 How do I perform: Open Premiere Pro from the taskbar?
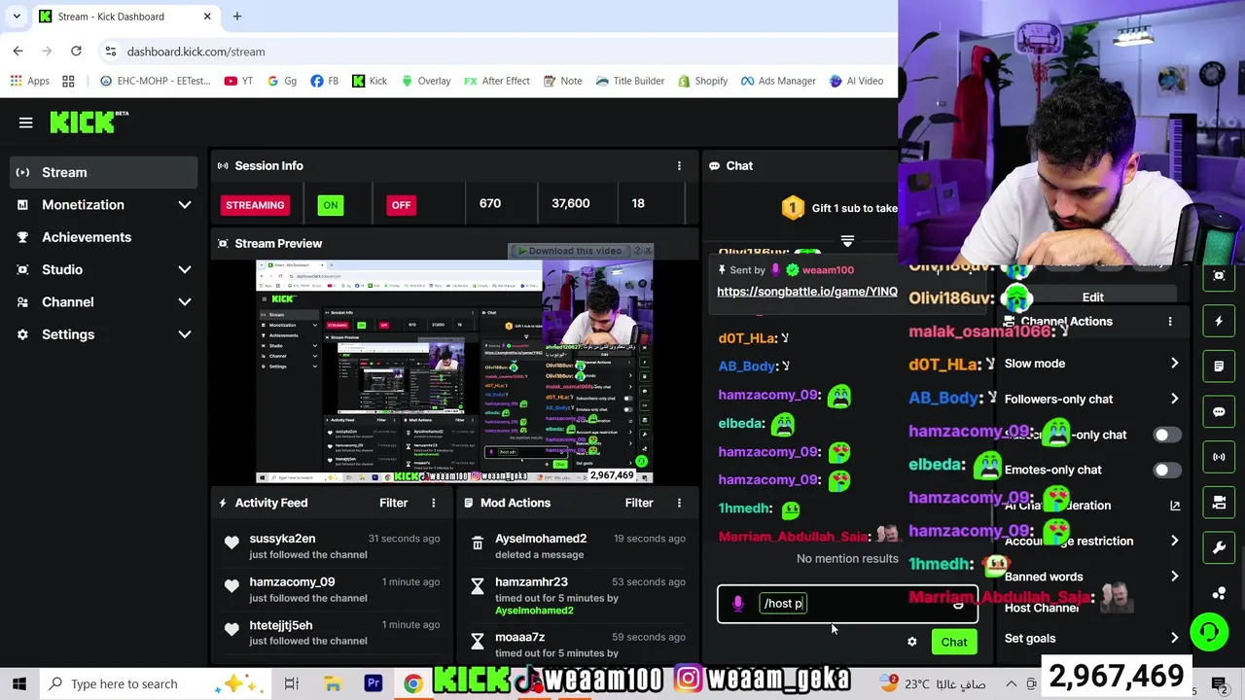(373, 683)
